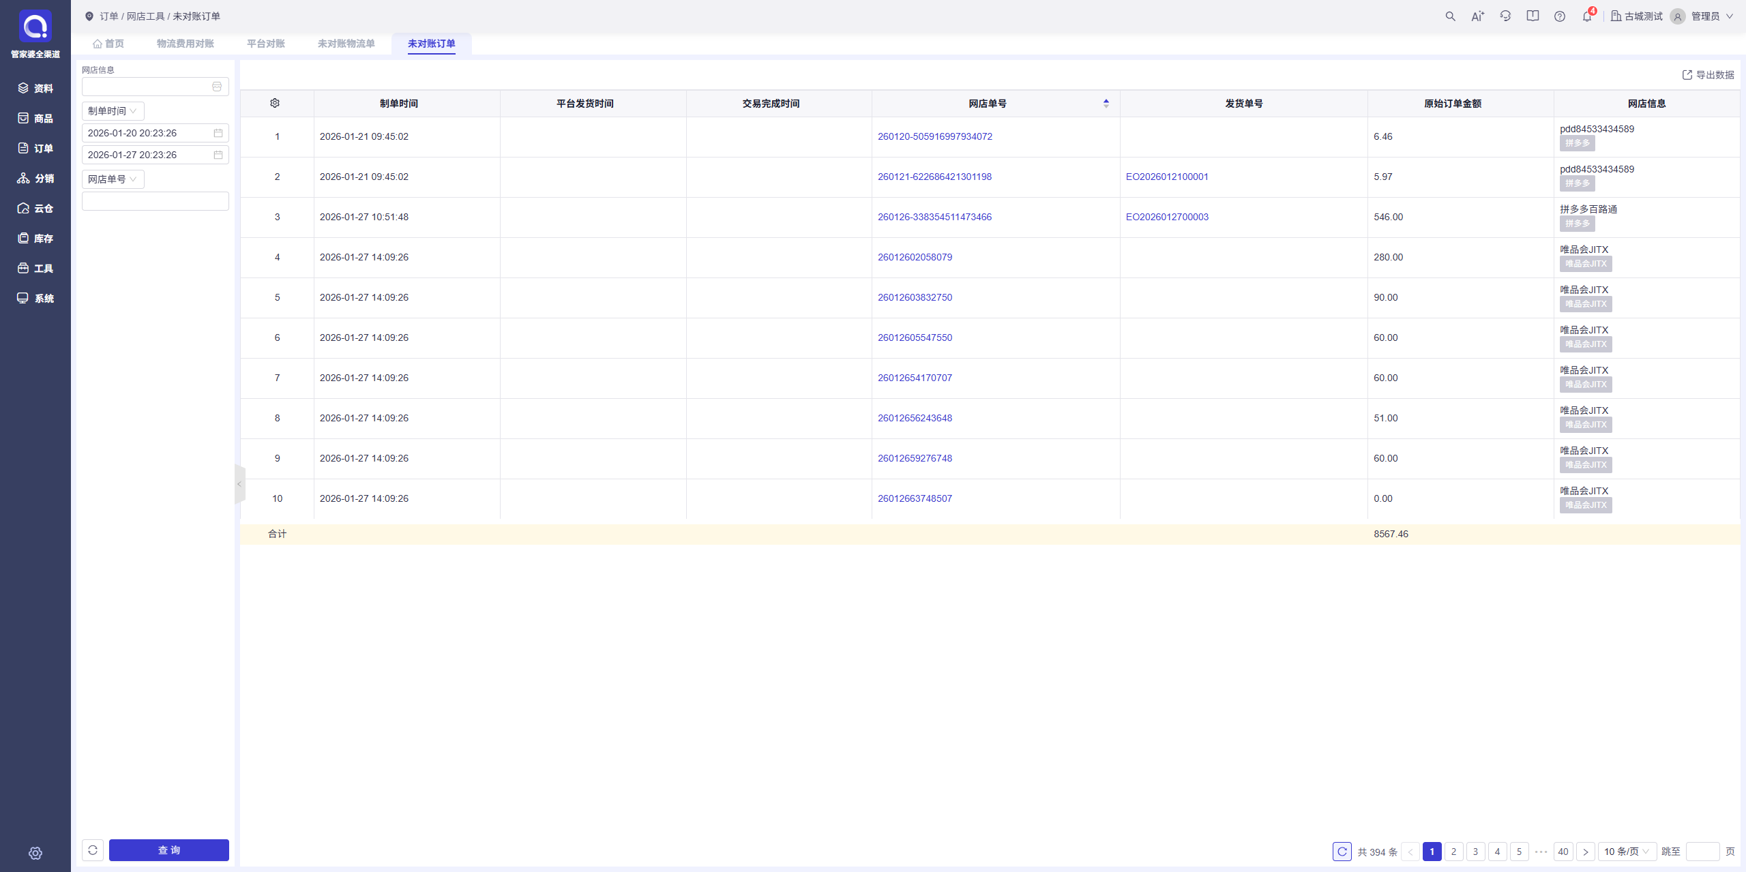This screenshot has height=872, width=1746.
Task: Open the 管理员 user dropdown
Action: click(x=1702, y=16)
